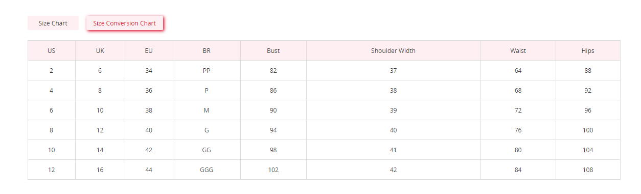641x194 pixels.
Task: Click the EU size 34 cell
Action: point(149,71)
